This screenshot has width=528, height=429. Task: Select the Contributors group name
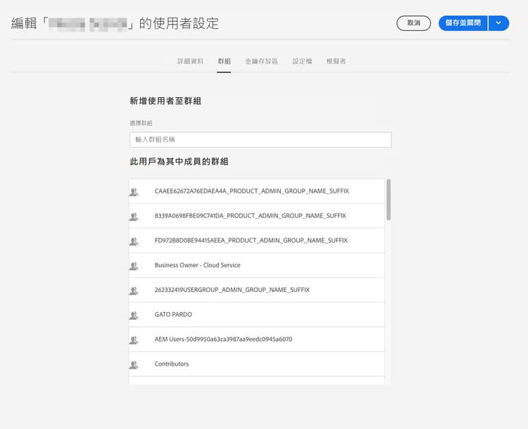coord(171,364)
